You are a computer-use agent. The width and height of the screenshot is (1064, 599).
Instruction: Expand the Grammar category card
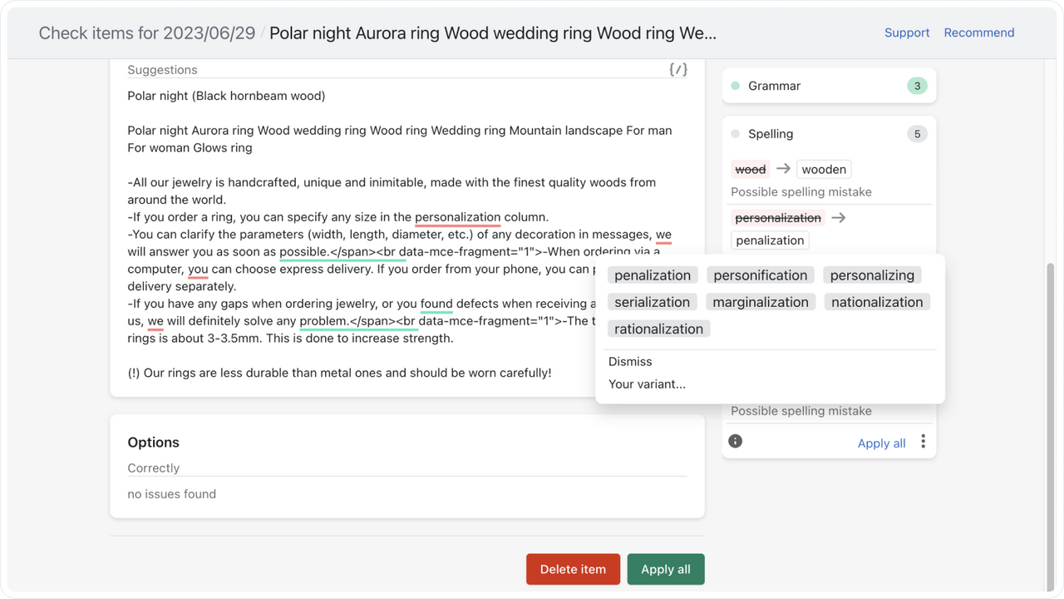pos(829,86)
